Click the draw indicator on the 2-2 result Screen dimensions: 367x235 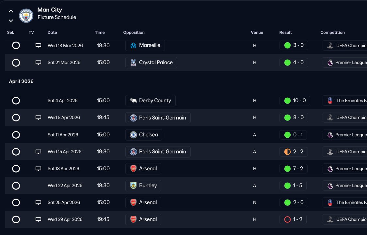click(287, 152)
